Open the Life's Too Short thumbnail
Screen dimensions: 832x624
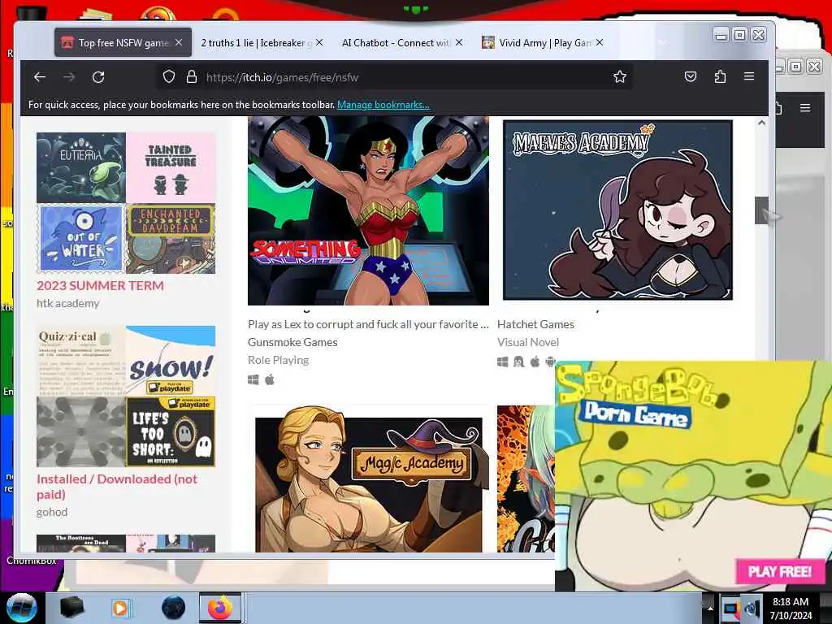(171, 432)
